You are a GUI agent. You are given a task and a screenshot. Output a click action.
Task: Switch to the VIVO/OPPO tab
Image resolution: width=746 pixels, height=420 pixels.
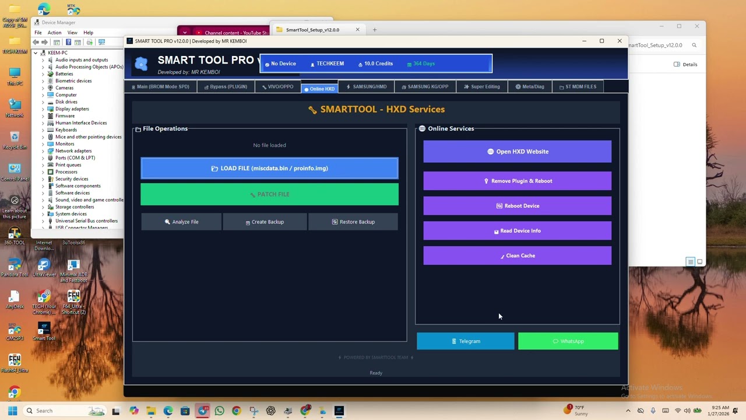(278, 87)
